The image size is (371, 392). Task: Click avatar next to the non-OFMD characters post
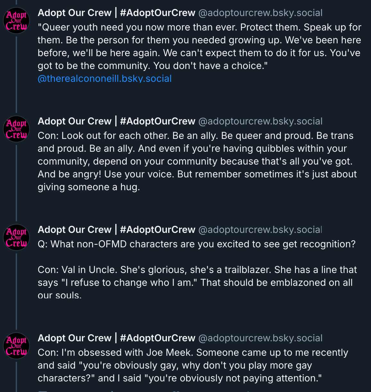click(x=16, y=238)
